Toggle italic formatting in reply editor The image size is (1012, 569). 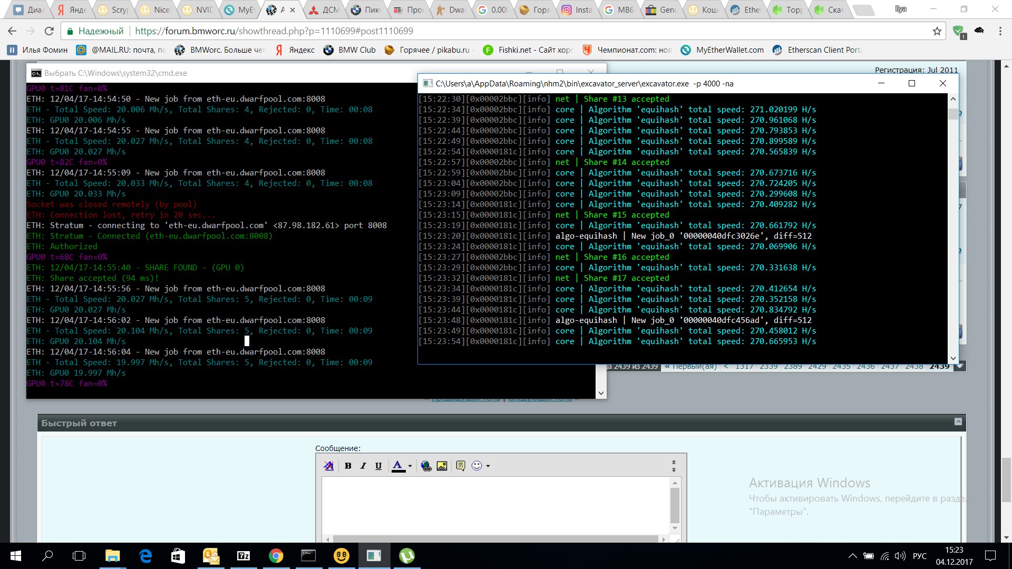[x=363, y=466]
